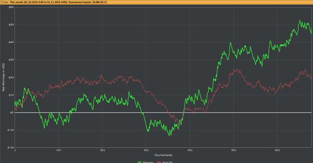Click the x-axis label 601
Image resolution: width=313 pixels, height=163 pixels.
(x=277, y=150)
